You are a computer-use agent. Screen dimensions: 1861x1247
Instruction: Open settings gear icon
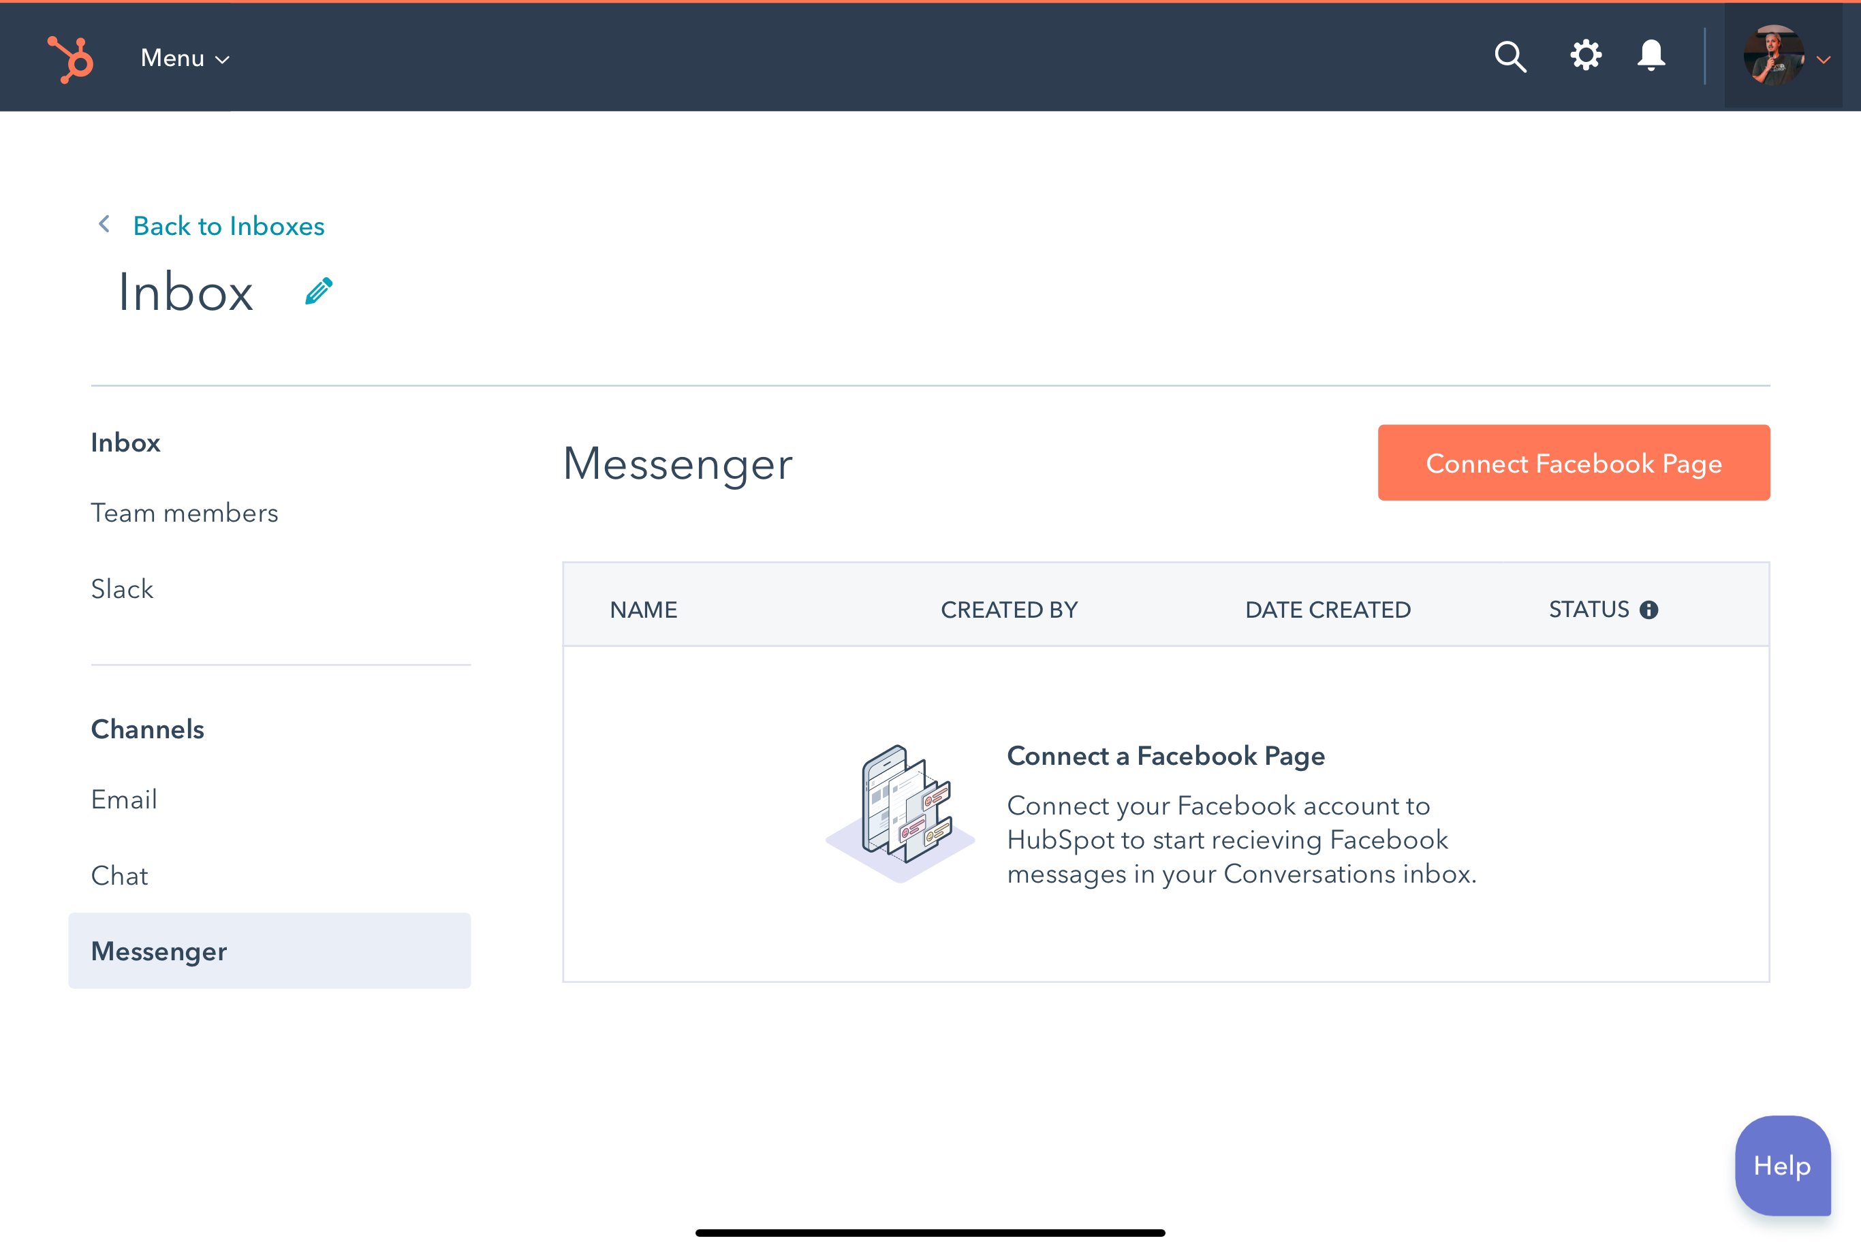pyautogui.click(x=1585, y=56)
